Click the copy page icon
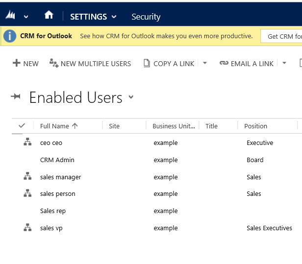The width and height of the screenshot is (302, 264). point(147,63)
